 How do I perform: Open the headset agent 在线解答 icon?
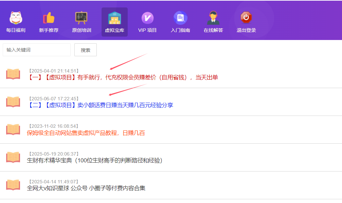[213, 18]
